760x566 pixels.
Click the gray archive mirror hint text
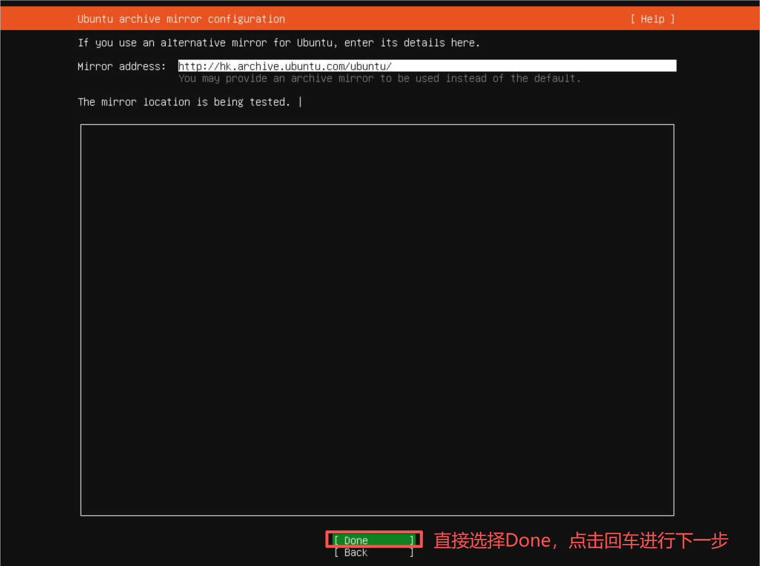click(379, 78)
